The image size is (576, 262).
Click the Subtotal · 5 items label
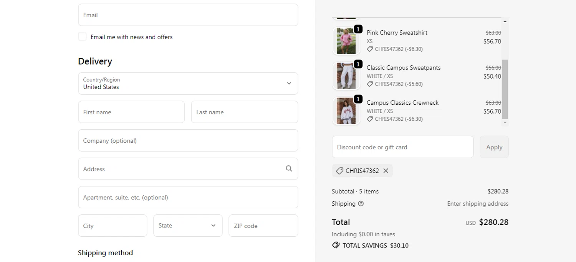click(355, 191)
